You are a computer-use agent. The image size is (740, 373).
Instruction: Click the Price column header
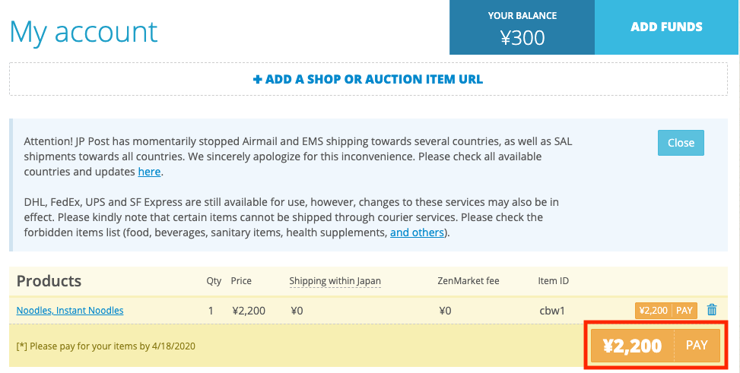pos(241,281)
